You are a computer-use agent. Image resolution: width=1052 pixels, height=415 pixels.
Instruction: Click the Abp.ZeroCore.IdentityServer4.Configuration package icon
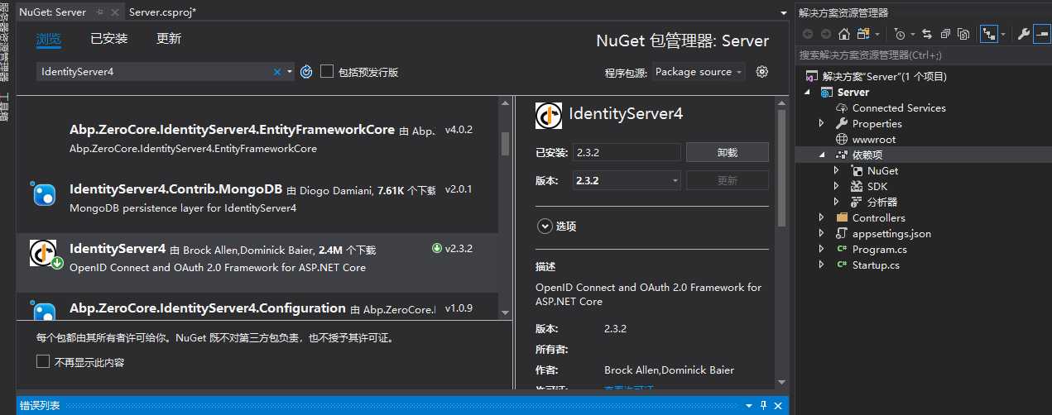[43, 311]
